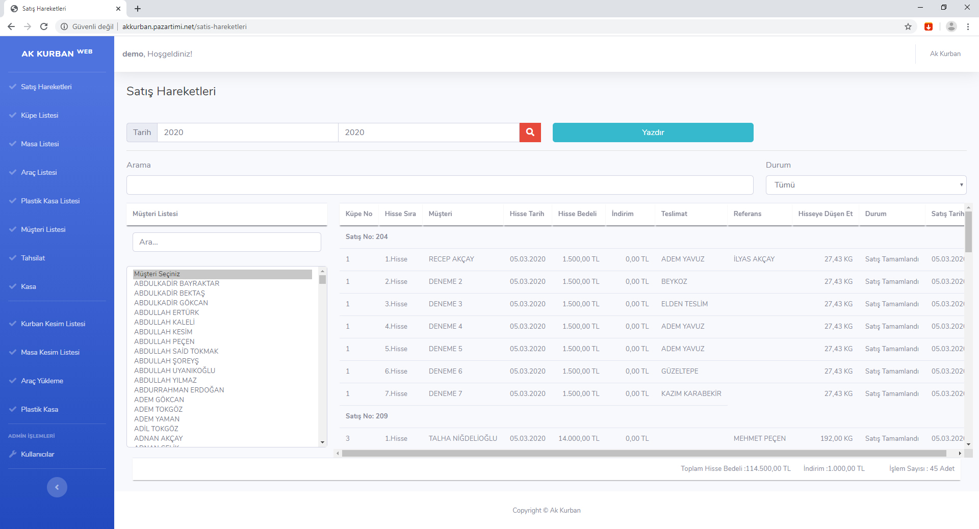This screenshot has width=979, height=529.
Task: Open the Durum dropdown showing Tümü
Action: click(866, 185)
